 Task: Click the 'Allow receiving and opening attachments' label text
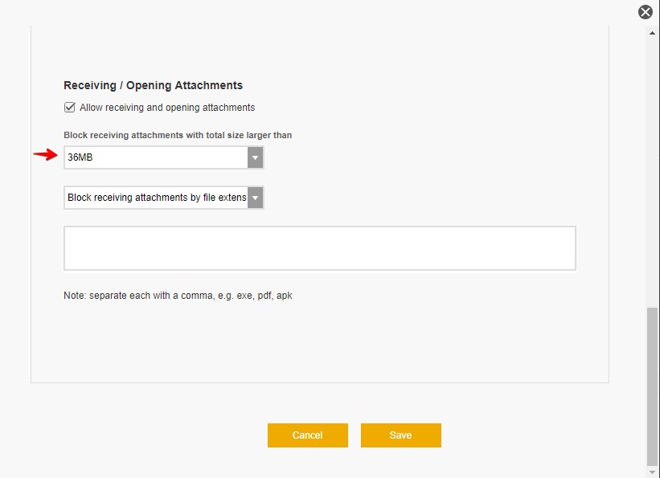[167, 108]
